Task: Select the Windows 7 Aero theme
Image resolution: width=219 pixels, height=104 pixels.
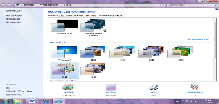Action: (64, 53)
